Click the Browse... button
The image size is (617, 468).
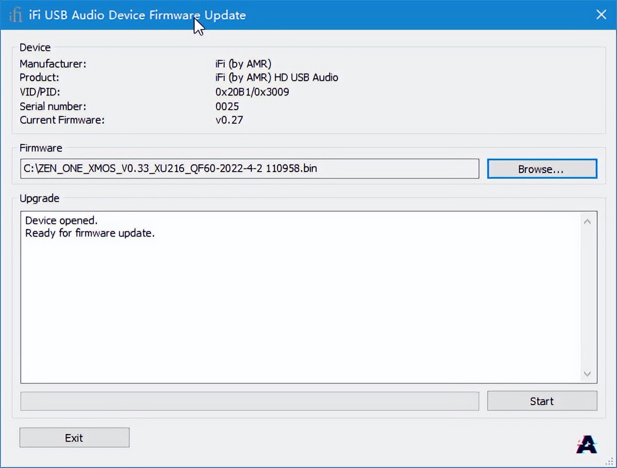point(542,169)
